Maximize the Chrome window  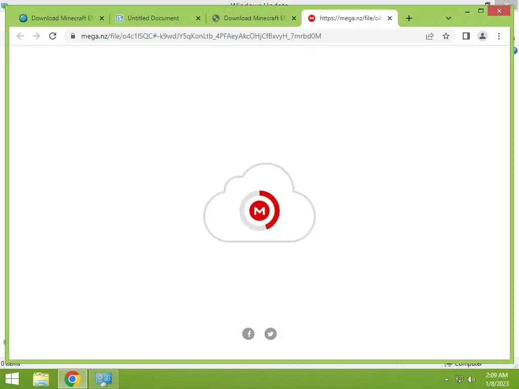481,11
